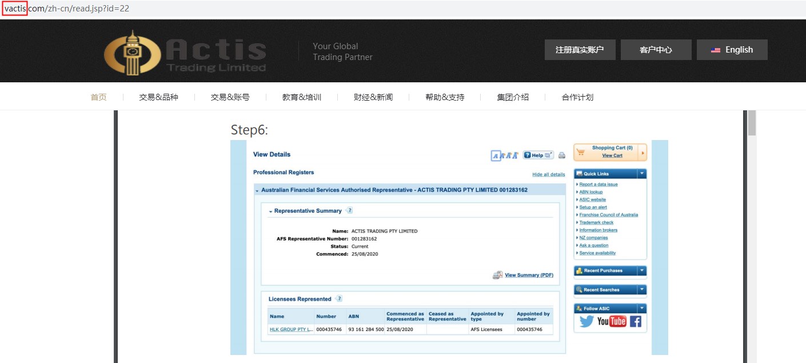The image size is (806, 363).
Task: Select the smallest font size icon
Action: pos(496,155)
